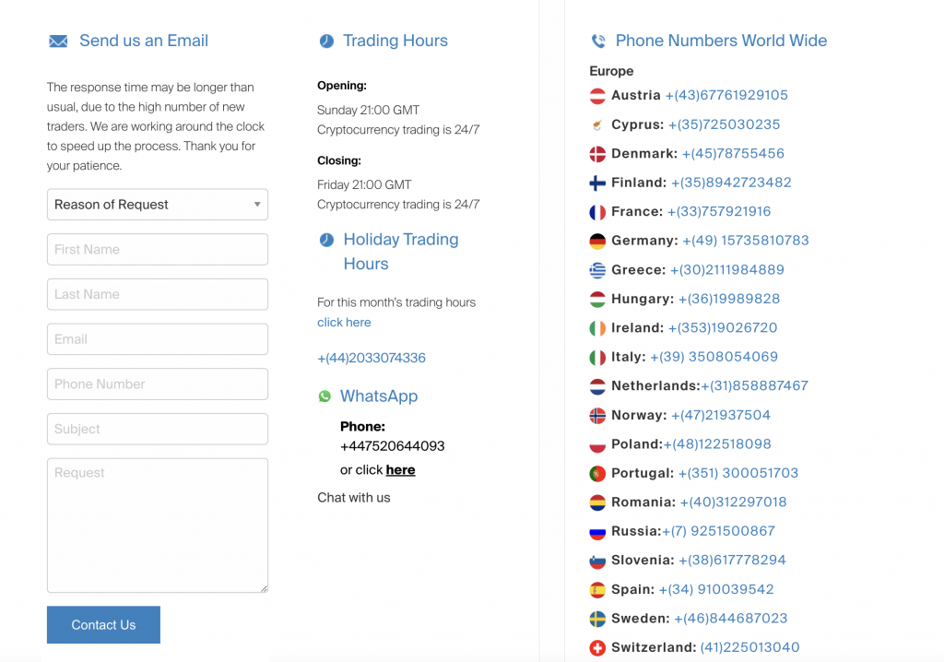This screenshot has width=944, height=662.
Task: Click the WhatsApp 'here' link
Action: (x=400, y=470)
